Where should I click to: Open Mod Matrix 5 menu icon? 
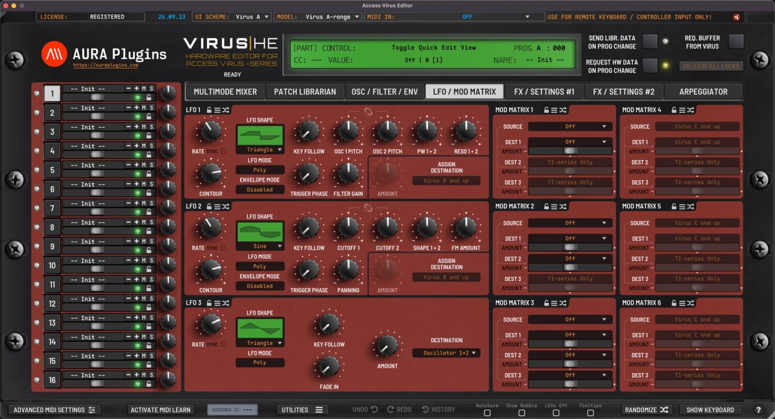682,206
